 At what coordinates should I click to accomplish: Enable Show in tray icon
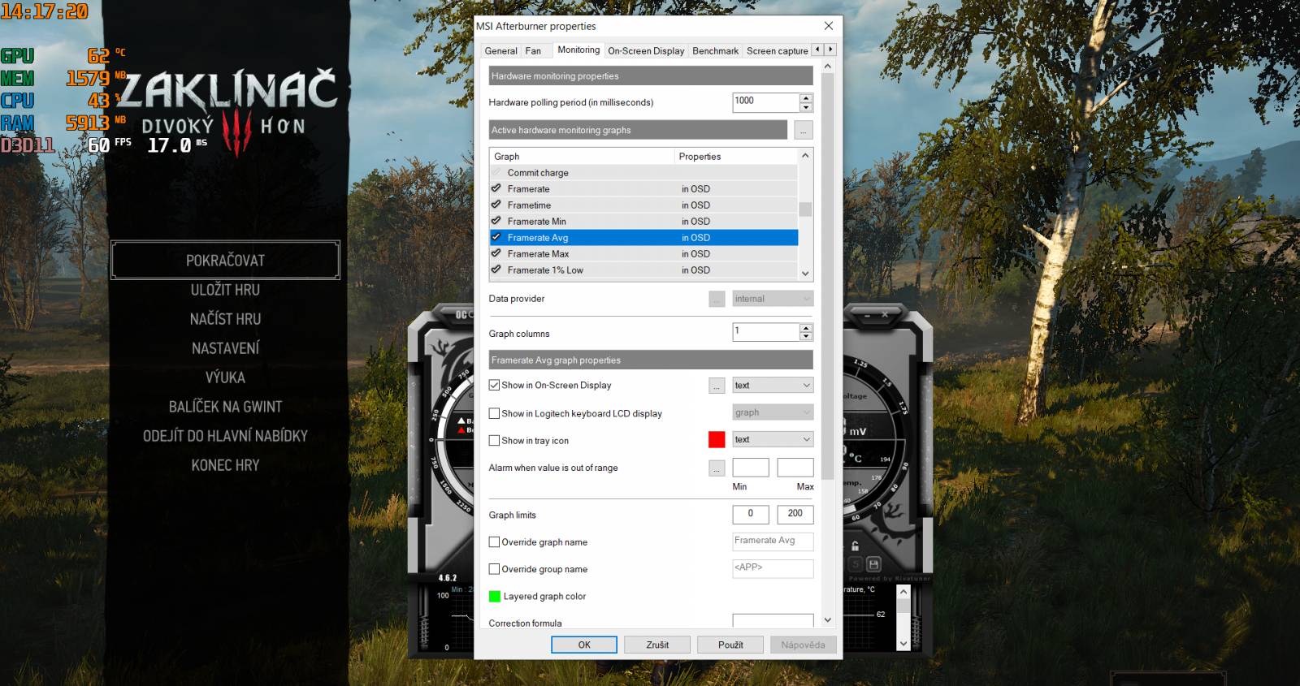(494, 441)
